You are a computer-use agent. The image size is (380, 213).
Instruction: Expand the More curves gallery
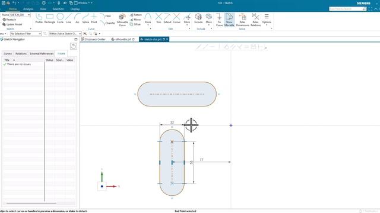pos(148,20)
